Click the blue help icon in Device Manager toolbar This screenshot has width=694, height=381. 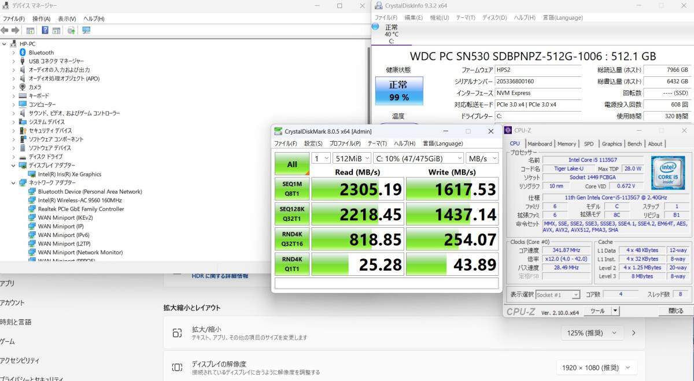click(x=45, y=30)
